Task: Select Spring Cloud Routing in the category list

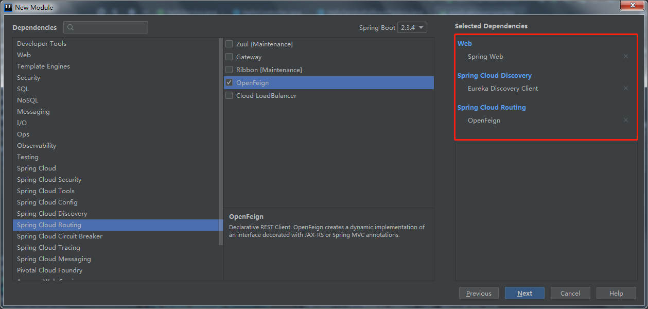Action: (x=117, y=225)
